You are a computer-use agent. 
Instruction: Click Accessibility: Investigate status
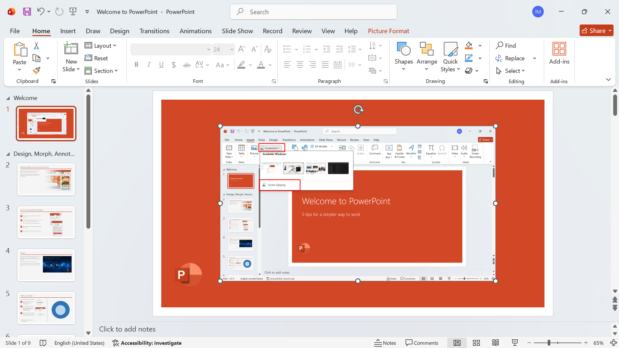click(x=147, y=343)
